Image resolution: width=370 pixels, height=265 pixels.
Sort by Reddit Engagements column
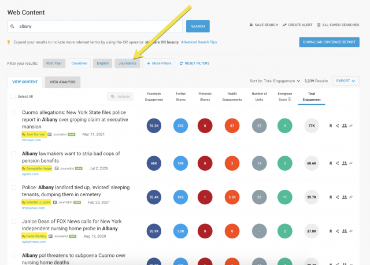[x=232, y=97]
